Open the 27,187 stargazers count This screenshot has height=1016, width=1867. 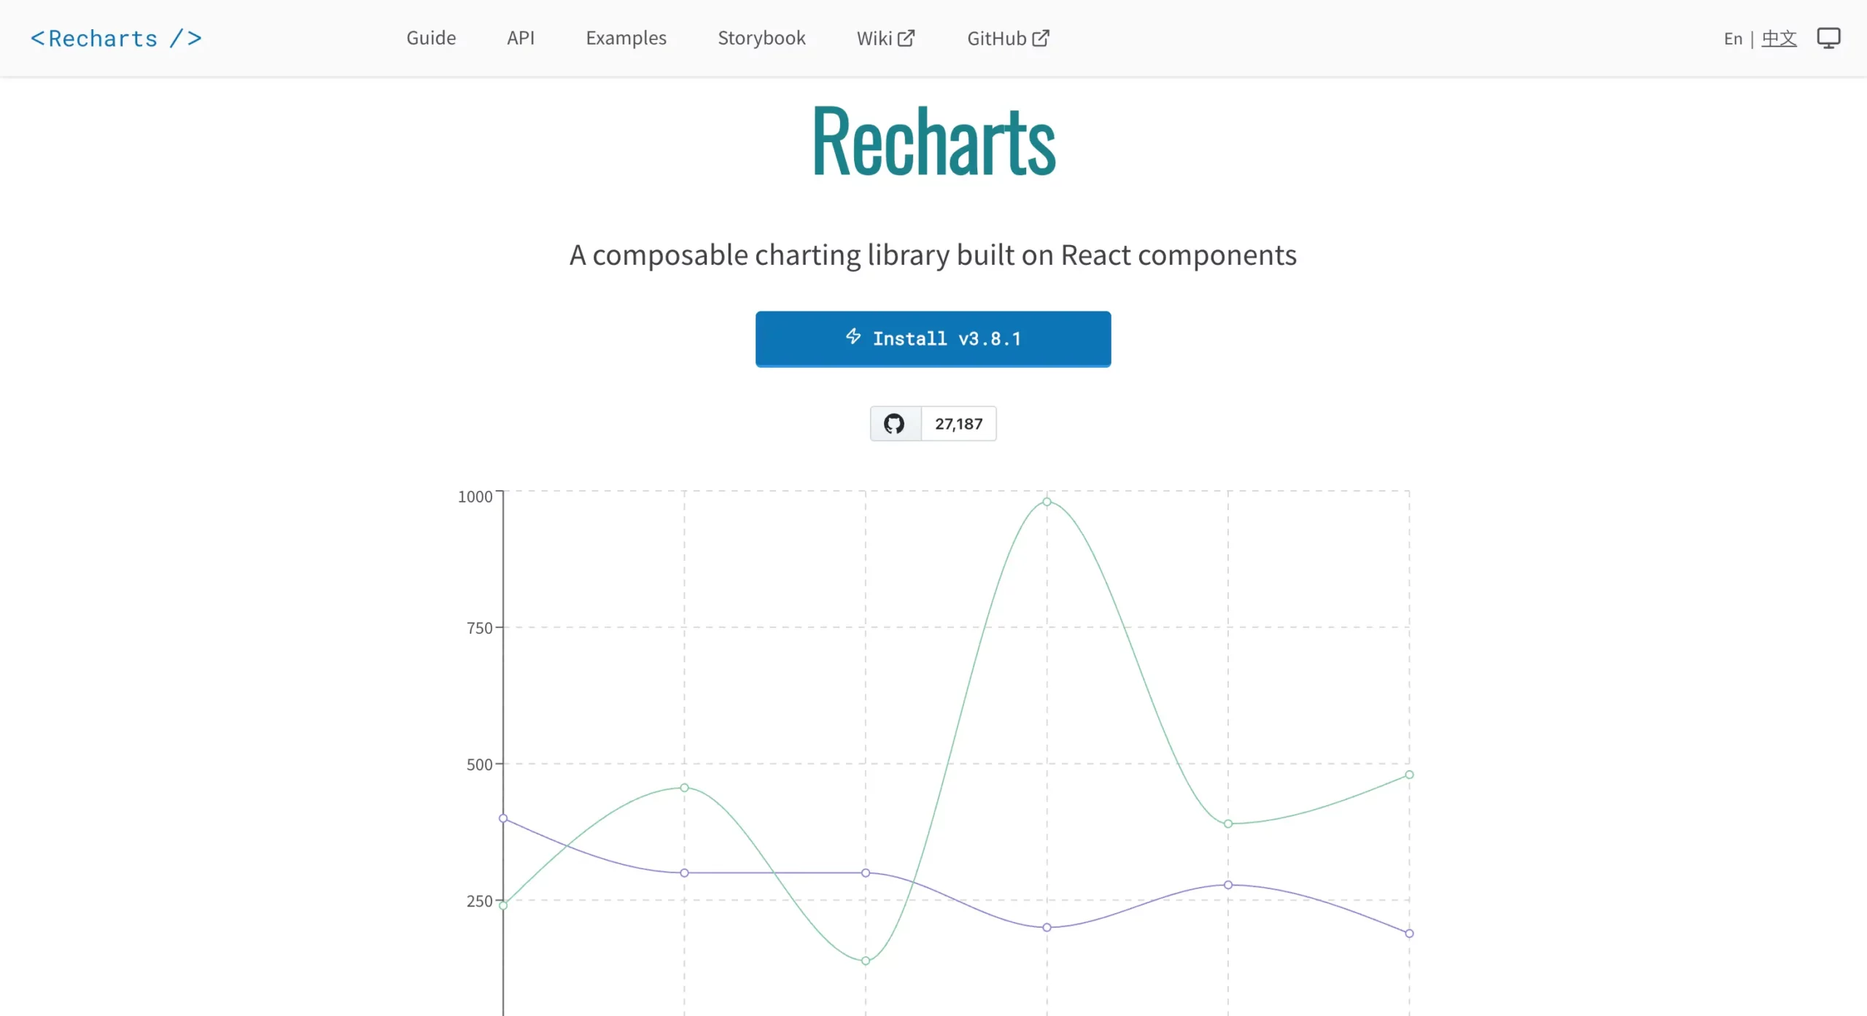(x=958, y=424)
